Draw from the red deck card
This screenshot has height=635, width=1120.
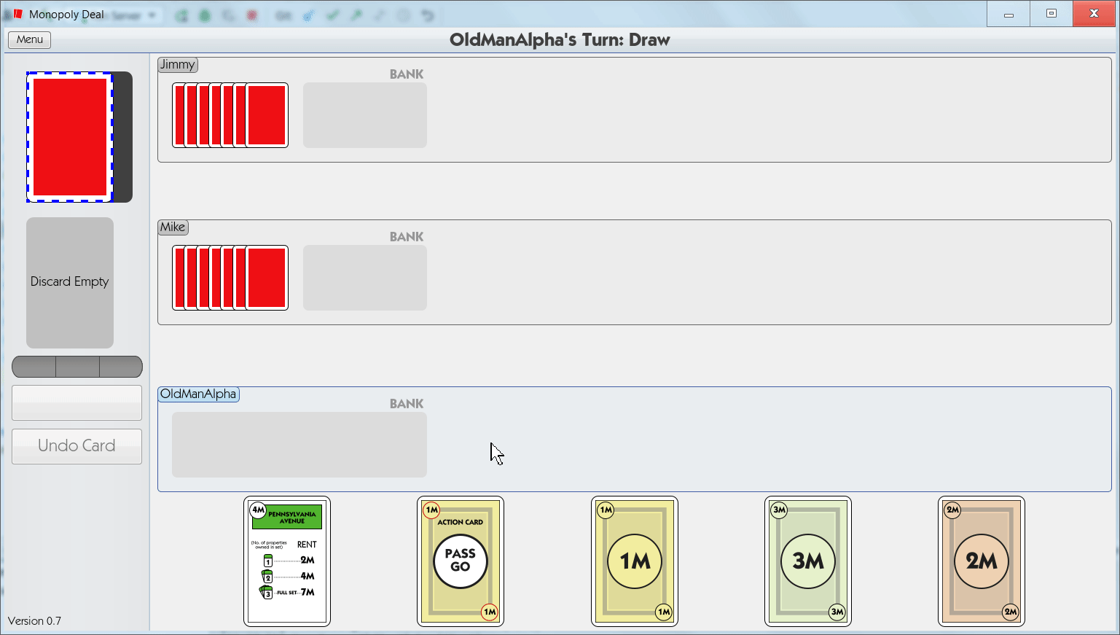click(x=70, y=137)
